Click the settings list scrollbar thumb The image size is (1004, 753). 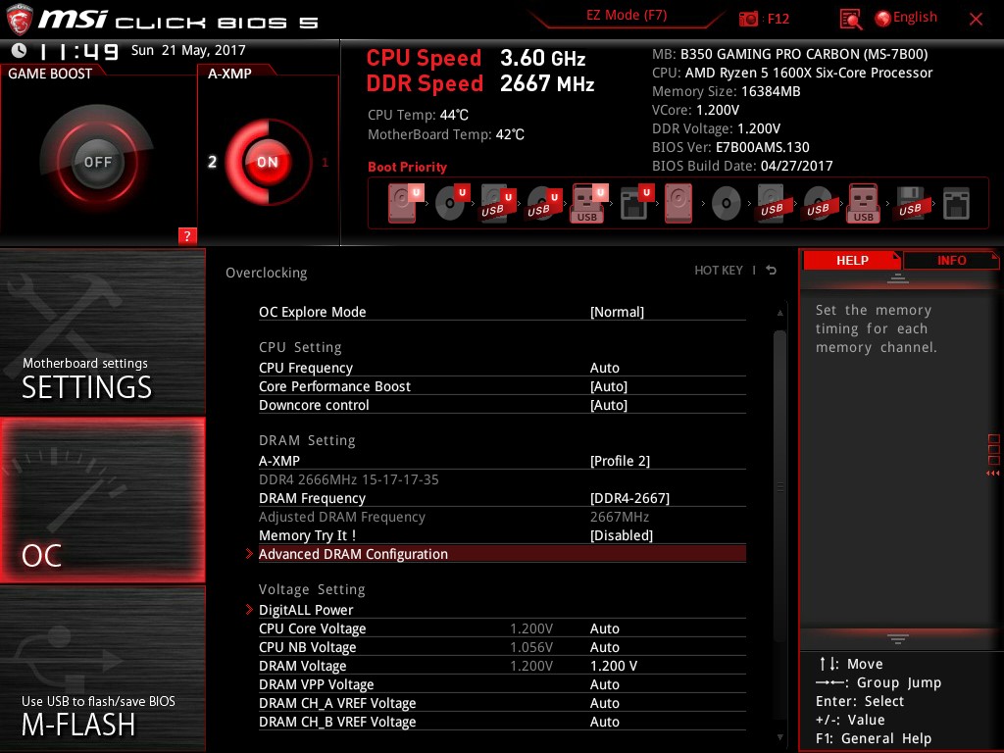click(779, 486)
